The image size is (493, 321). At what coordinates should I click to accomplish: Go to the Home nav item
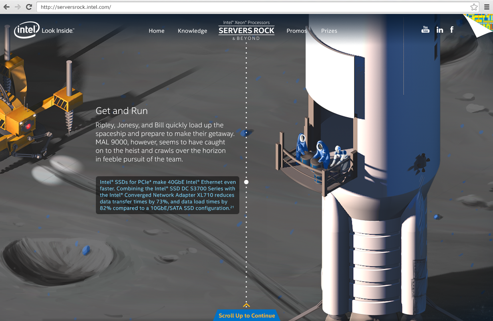tap(157, 31)
